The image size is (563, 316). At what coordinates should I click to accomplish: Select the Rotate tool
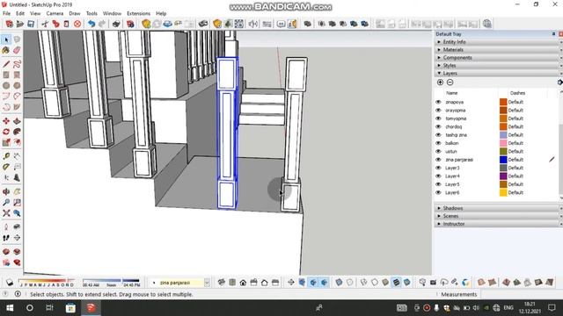click(x=6, y=132)
